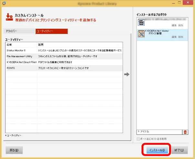Image resolution: width=195 pixels, height=159 pixels.
Task: Click the custom install icon in header
Action: coord(9,17)
